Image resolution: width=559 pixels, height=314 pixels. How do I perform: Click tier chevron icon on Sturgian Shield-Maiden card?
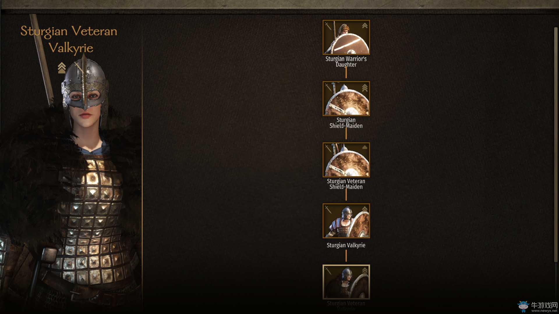tap(365, 88)
